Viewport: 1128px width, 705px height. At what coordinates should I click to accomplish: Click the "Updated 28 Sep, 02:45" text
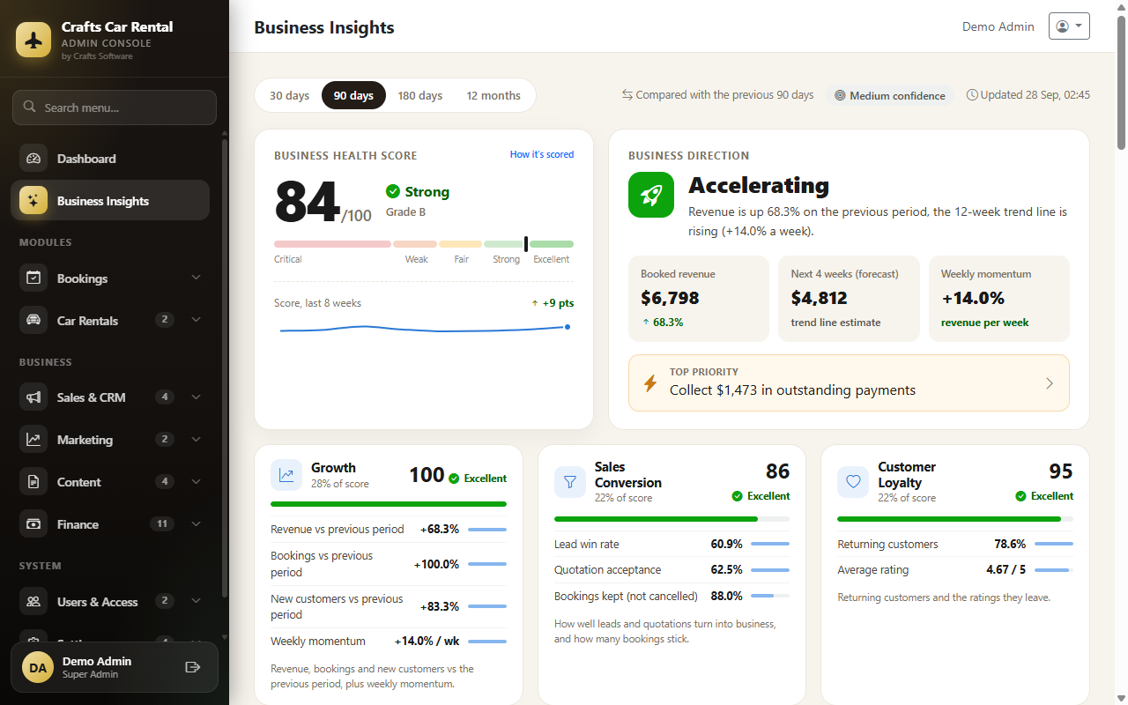[x=1028, y=95]
